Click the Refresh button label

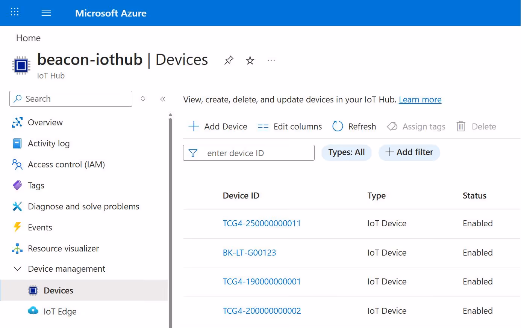point(362,127)
